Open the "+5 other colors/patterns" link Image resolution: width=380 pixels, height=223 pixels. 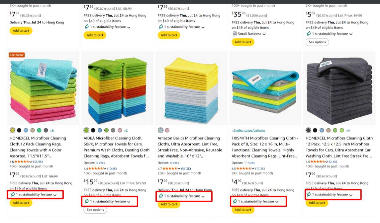click(248, 130)
